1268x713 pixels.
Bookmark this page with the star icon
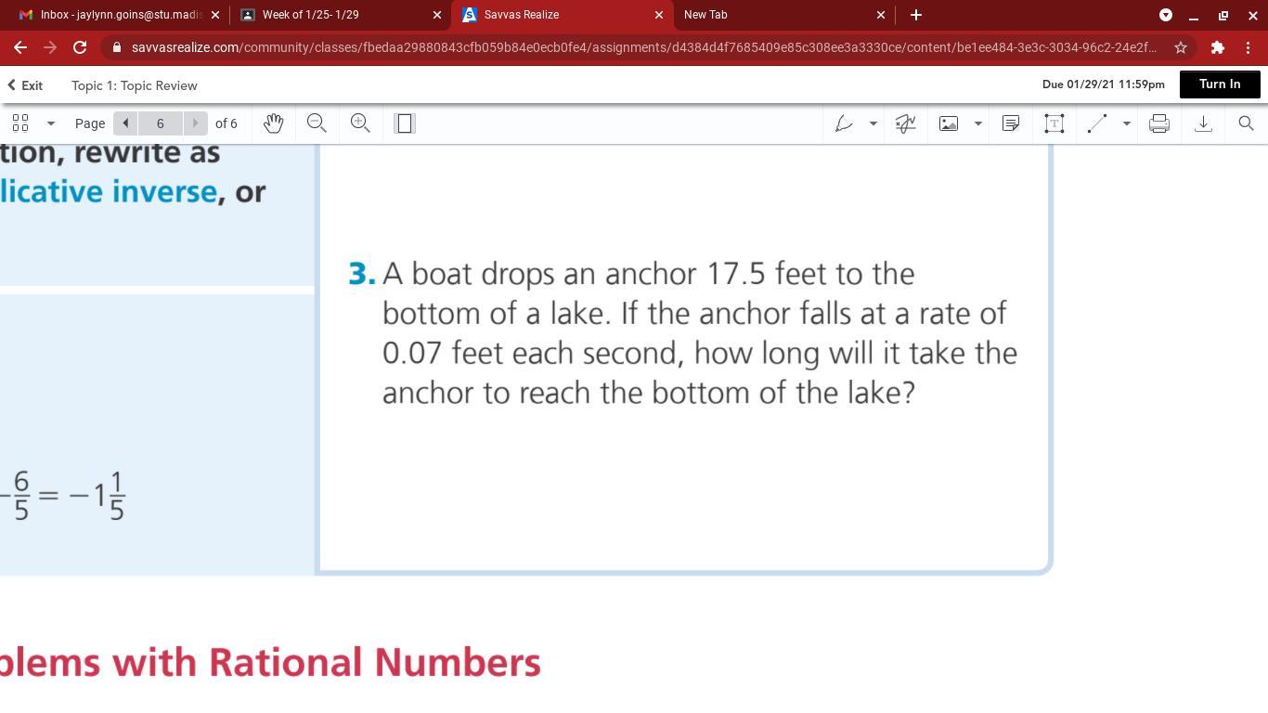tap(1181, 47)
